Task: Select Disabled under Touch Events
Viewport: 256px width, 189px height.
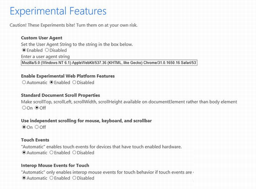Action: 74,153
